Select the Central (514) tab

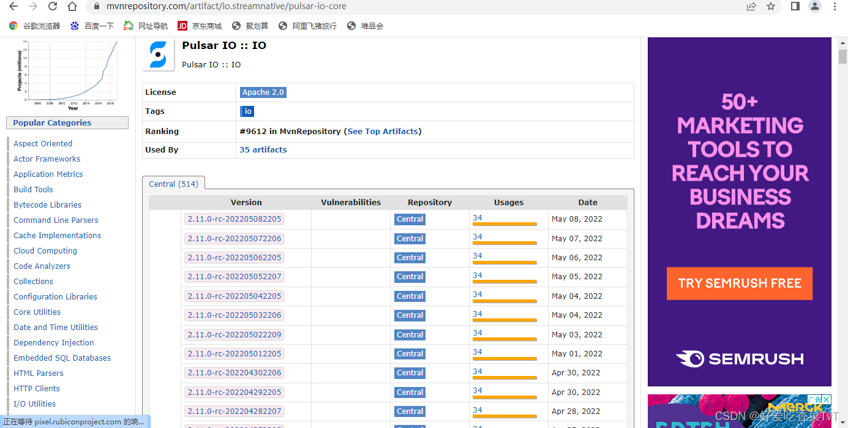click(x=173, y=184)
